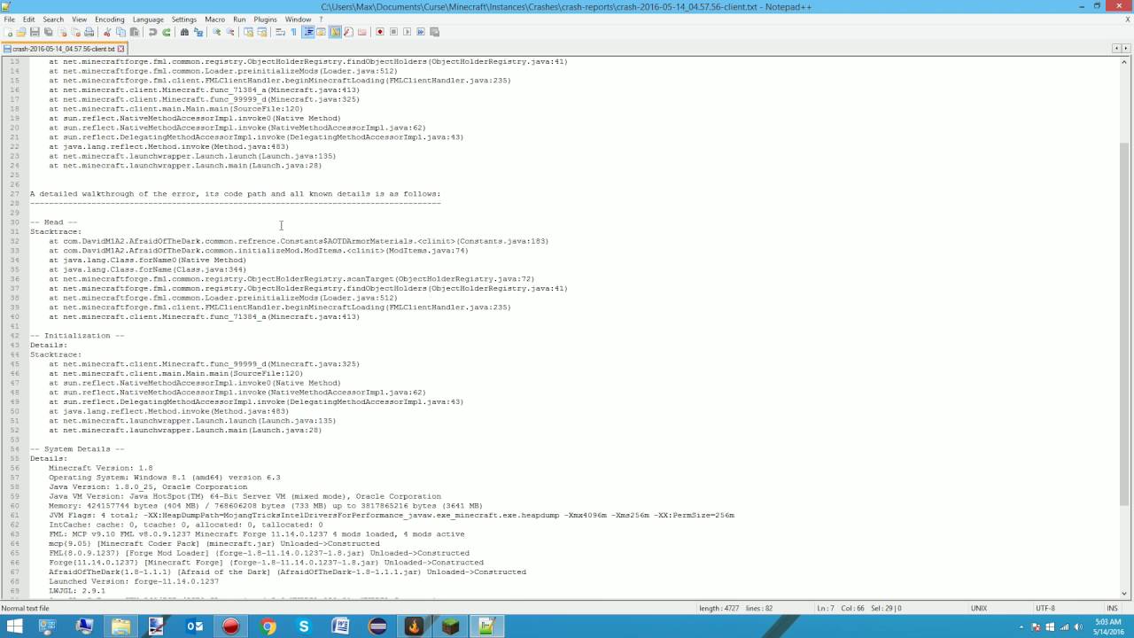Open the Window menu
Viewport: 1134px width, 638px height.
pyautogui.click(x=298, y=19)
